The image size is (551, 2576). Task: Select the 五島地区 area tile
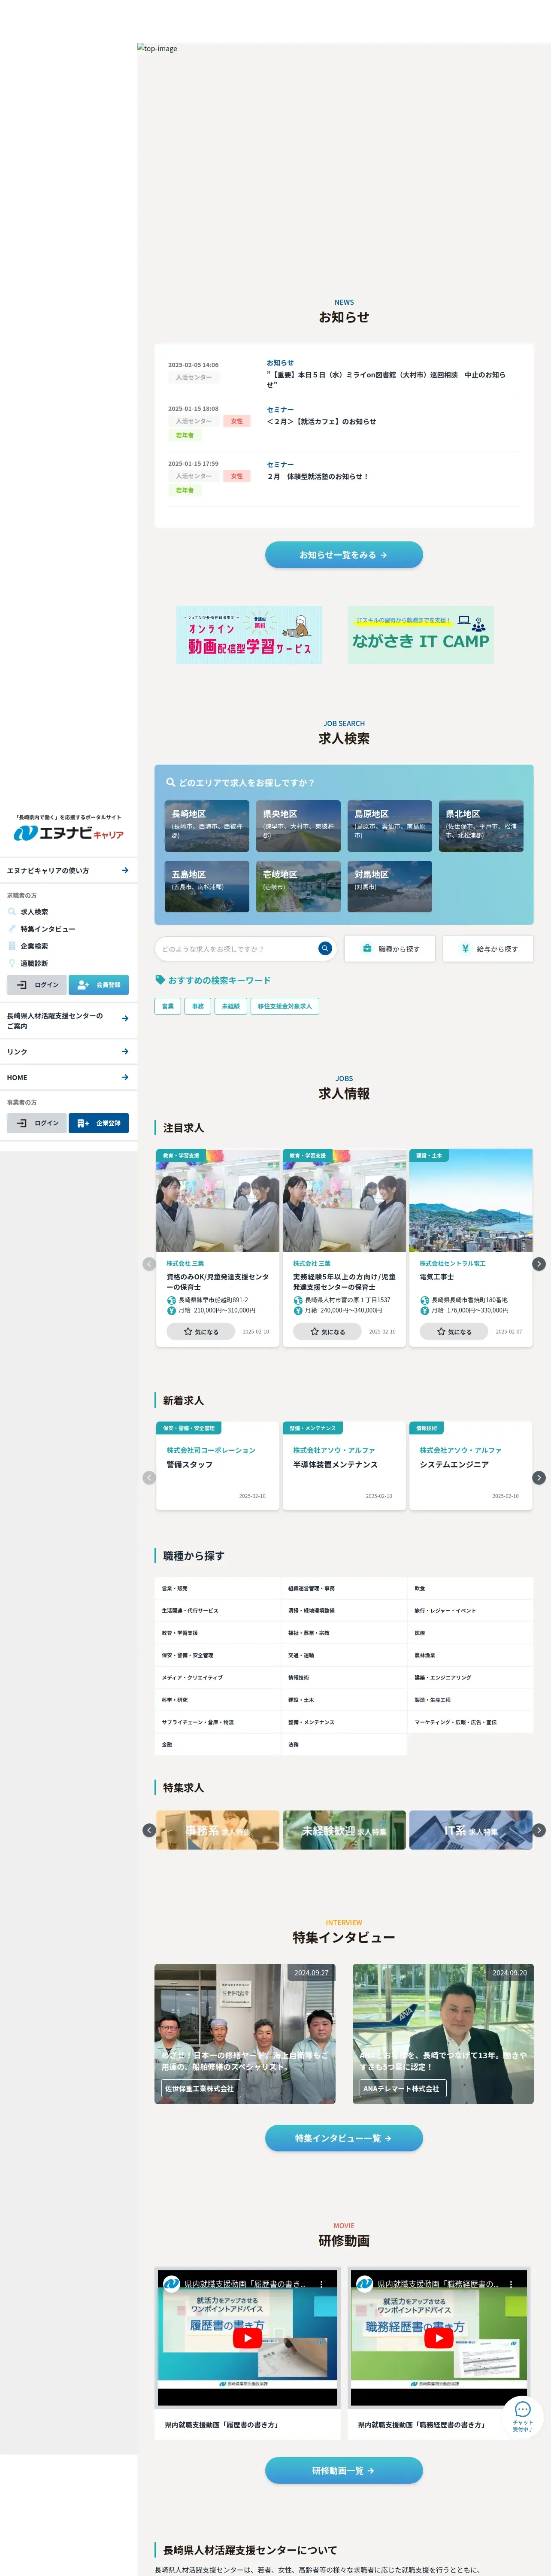(x=207, y=886)
